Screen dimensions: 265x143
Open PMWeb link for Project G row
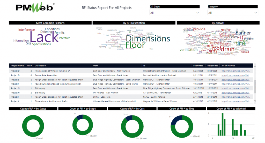[236, 88]
